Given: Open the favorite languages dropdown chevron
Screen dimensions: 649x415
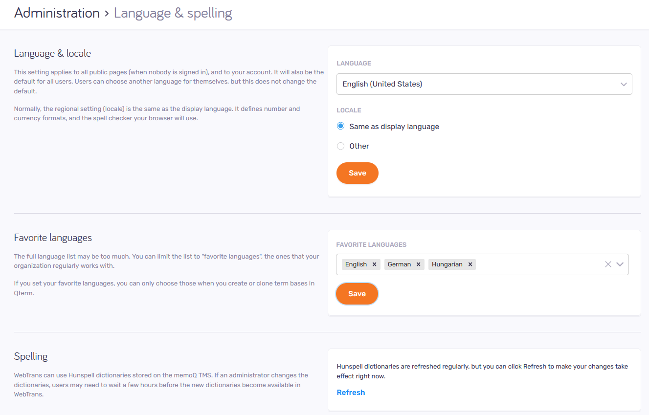Looking at the screenshot, I should pyautogui.click(x=621, y=264).
